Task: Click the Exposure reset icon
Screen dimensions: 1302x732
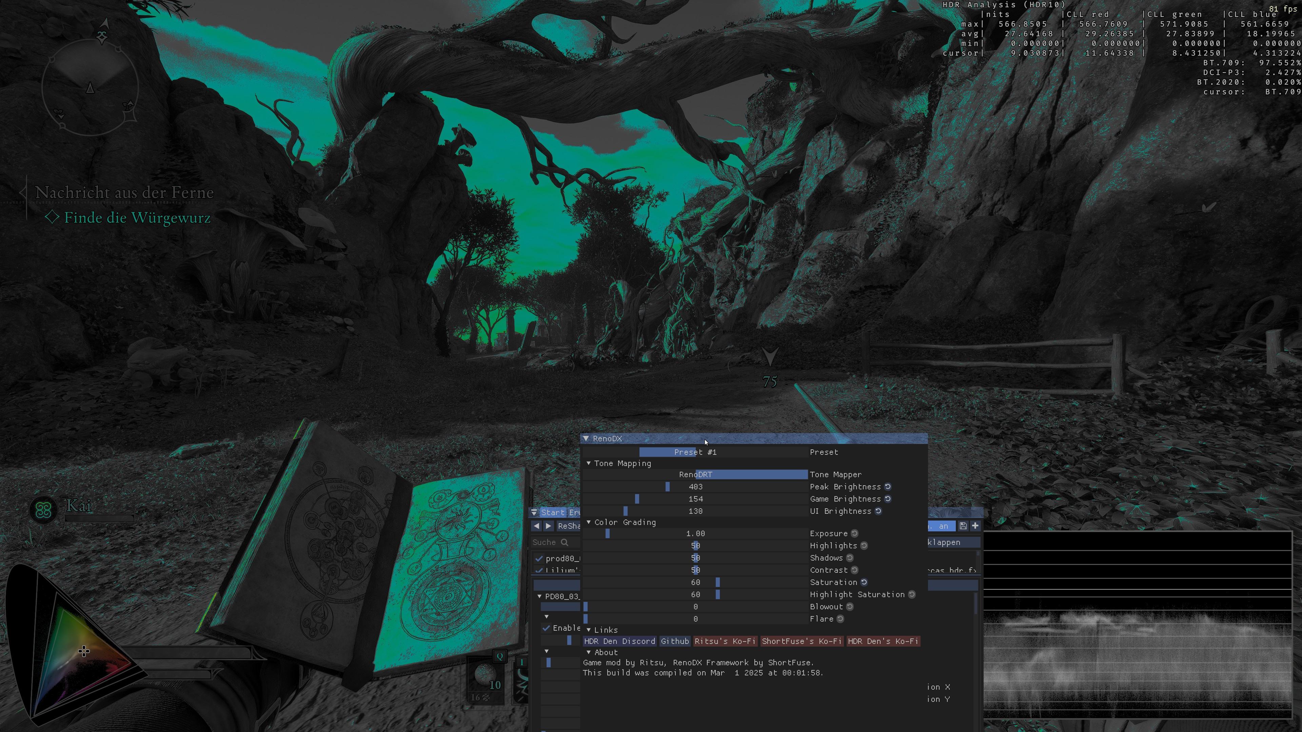Action: (854, 533)
